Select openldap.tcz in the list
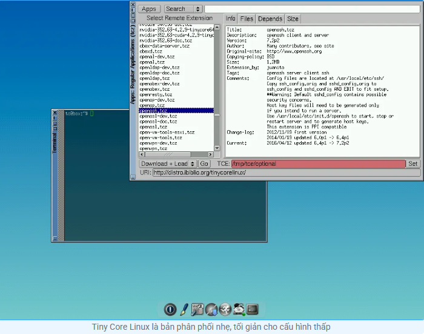424x334 pixels. (x=176, y=79)
